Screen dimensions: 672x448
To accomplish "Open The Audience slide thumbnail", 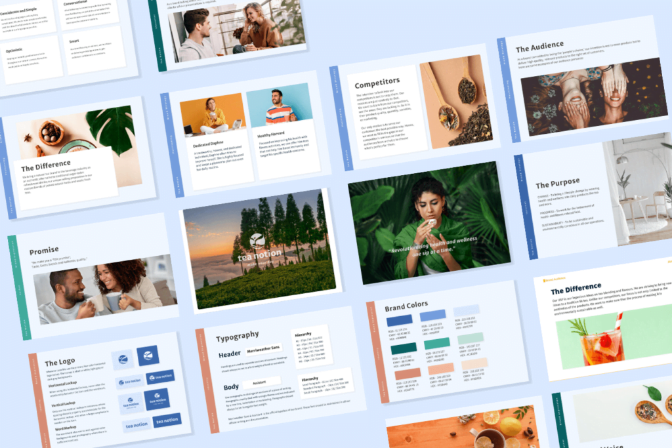I will (584, 82).
